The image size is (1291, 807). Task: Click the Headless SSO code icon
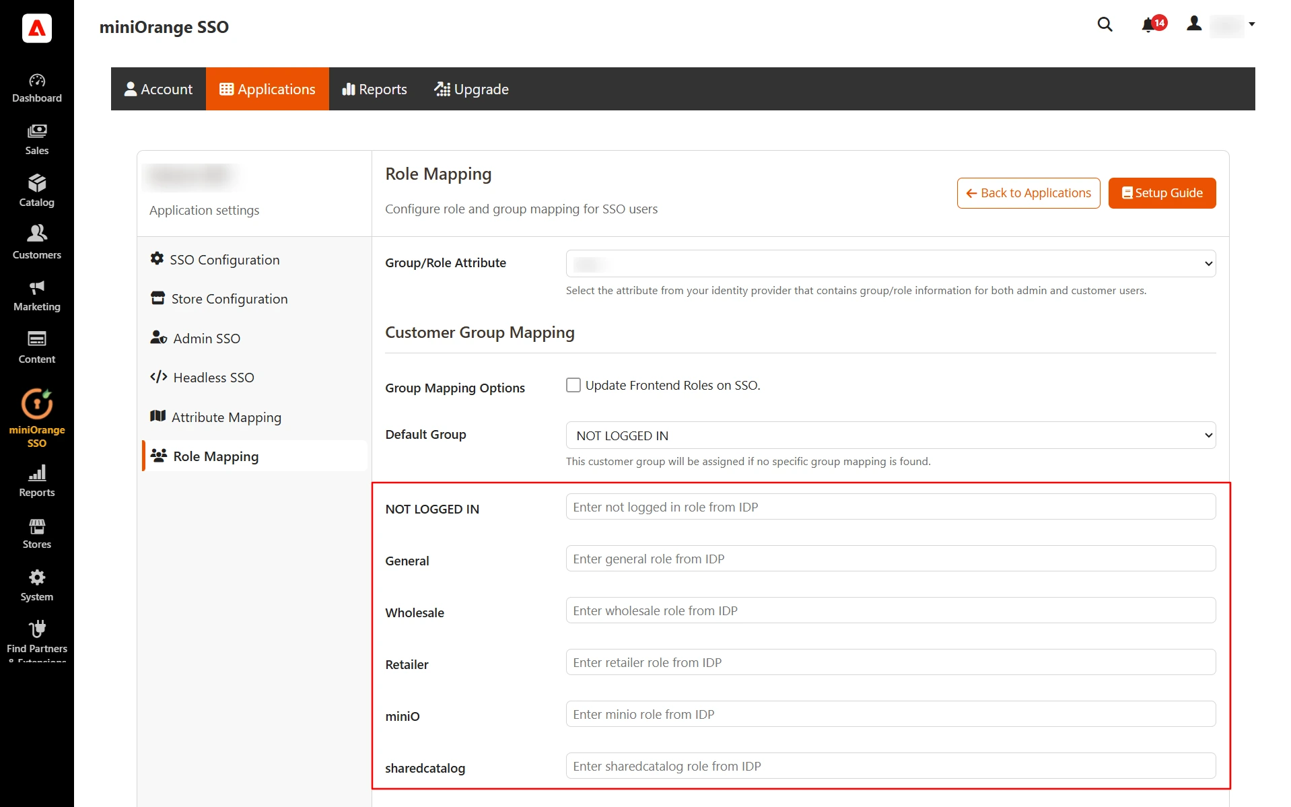point(158,376)
